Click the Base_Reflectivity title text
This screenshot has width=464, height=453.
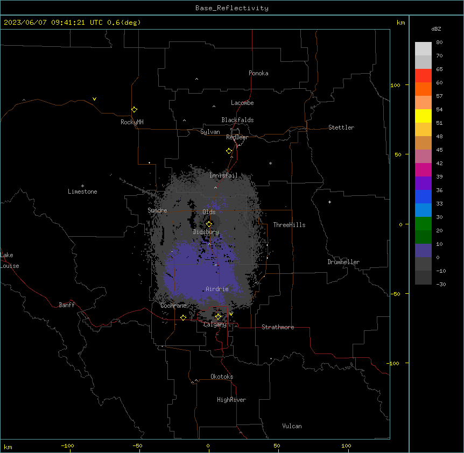coord(231,8)
